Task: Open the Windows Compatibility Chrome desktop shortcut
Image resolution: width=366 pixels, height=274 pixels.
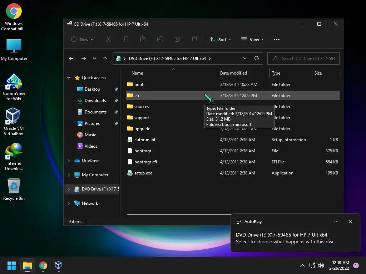Action: [14, 17]
